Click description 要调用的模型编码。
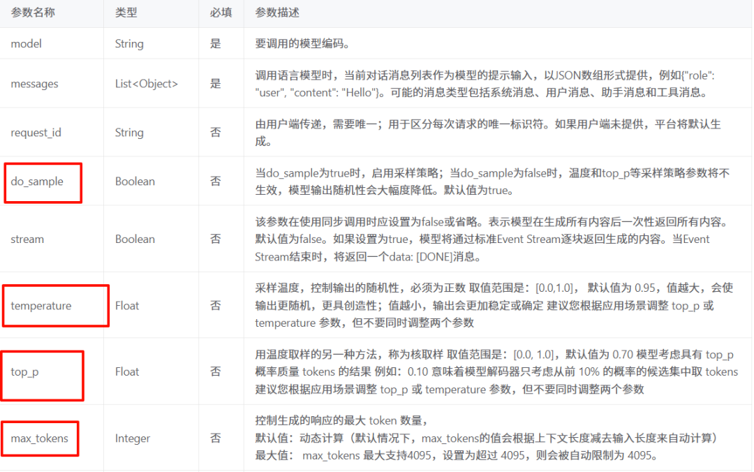This screenshot has height=472, width=754. [x=303, y=44]
